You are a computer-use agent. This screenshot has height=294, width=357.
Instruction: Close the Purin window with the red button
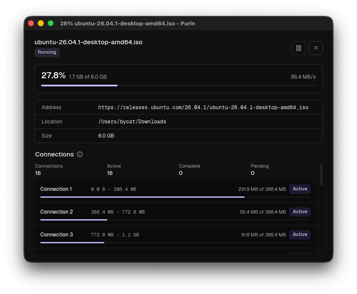(31, 23)
